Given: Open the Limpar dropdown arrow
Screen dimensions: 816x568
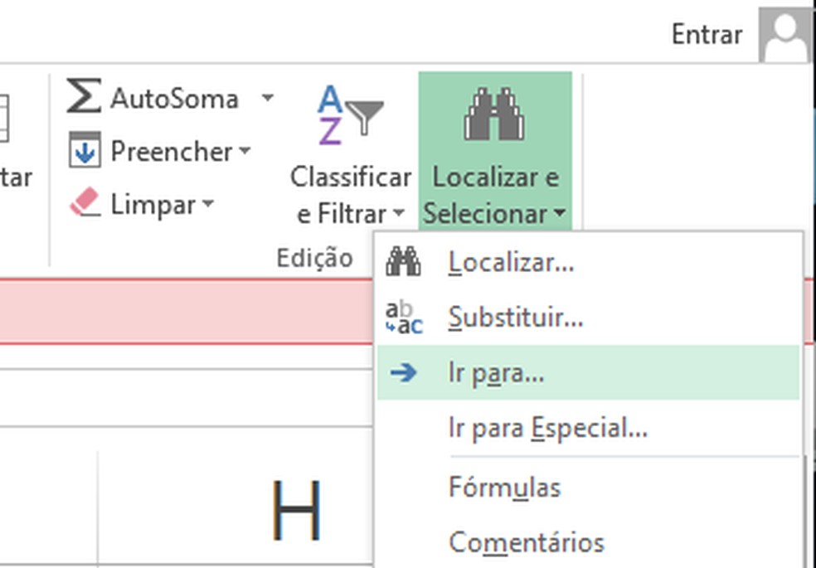Looking at the screenshot, I should 207,204.
